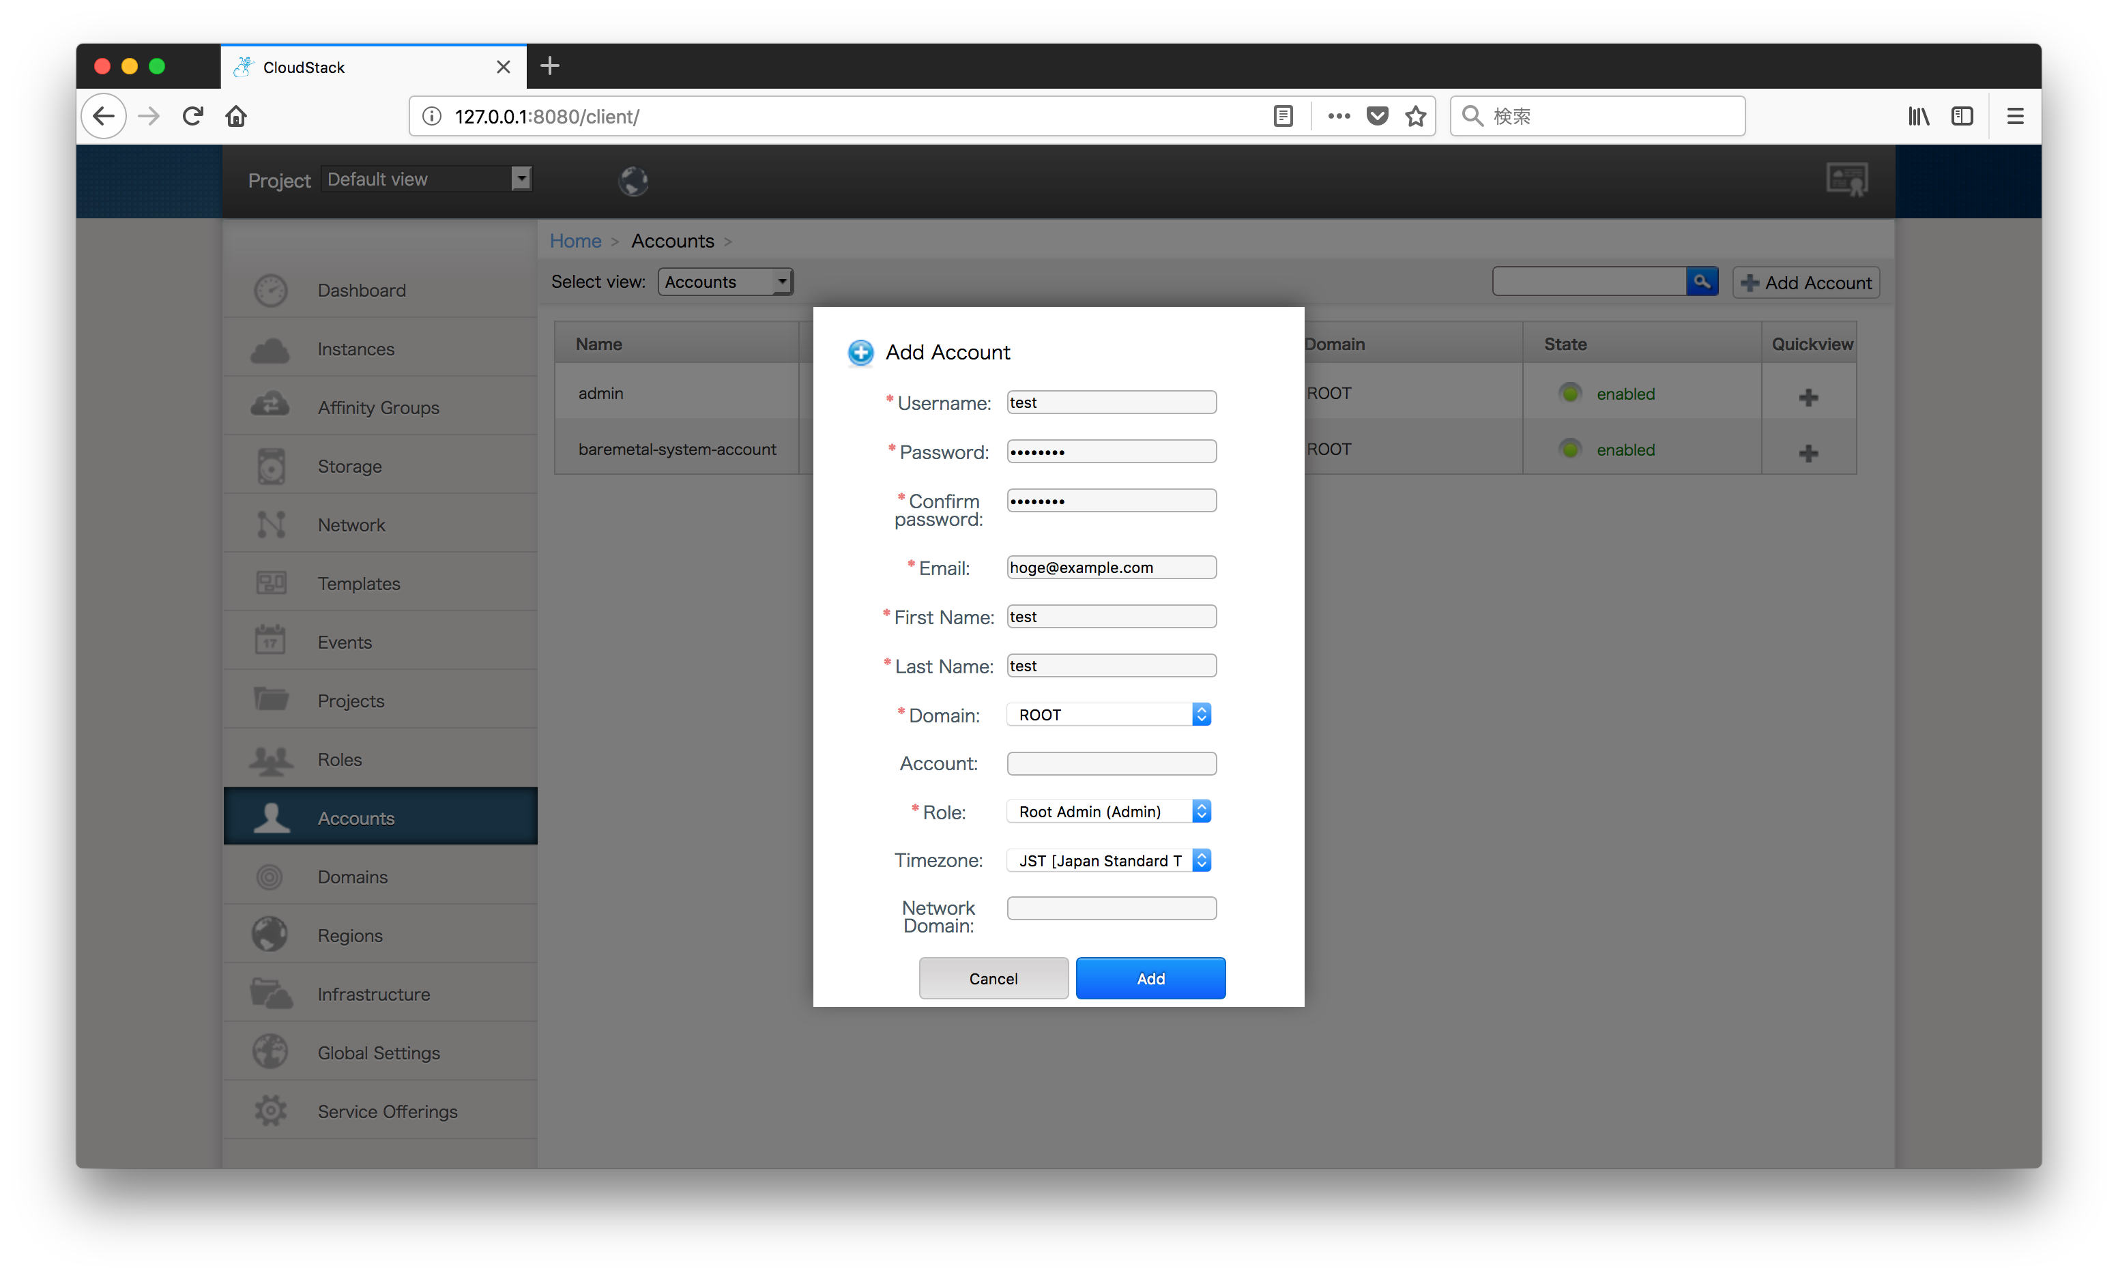Select the baremetal-system-account row name

pos(676,449)
